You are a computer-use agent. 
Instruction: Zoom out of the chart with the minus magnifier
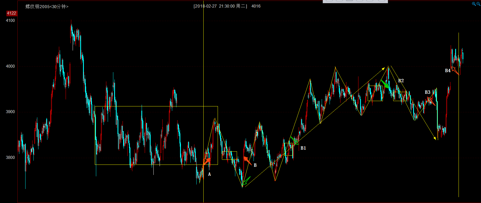click(x=478, y=4)
